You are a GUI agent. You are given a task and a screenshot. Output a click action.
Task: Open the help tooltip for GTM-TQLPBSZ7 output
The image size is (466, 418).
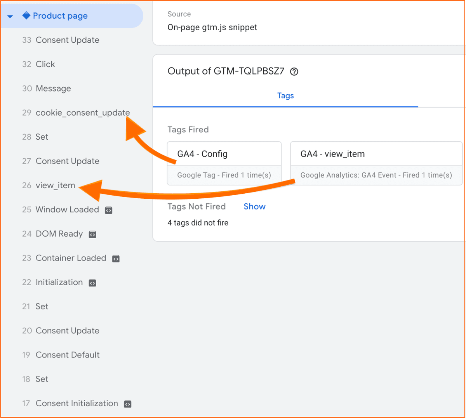[x=294, y=71]
